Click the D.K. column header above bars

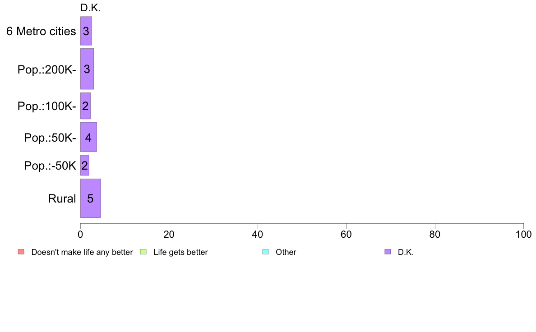click(x=90, y=8)
